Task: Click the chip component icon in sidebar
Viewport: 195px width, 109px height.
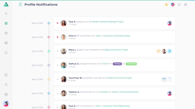Action: point(6,43)
